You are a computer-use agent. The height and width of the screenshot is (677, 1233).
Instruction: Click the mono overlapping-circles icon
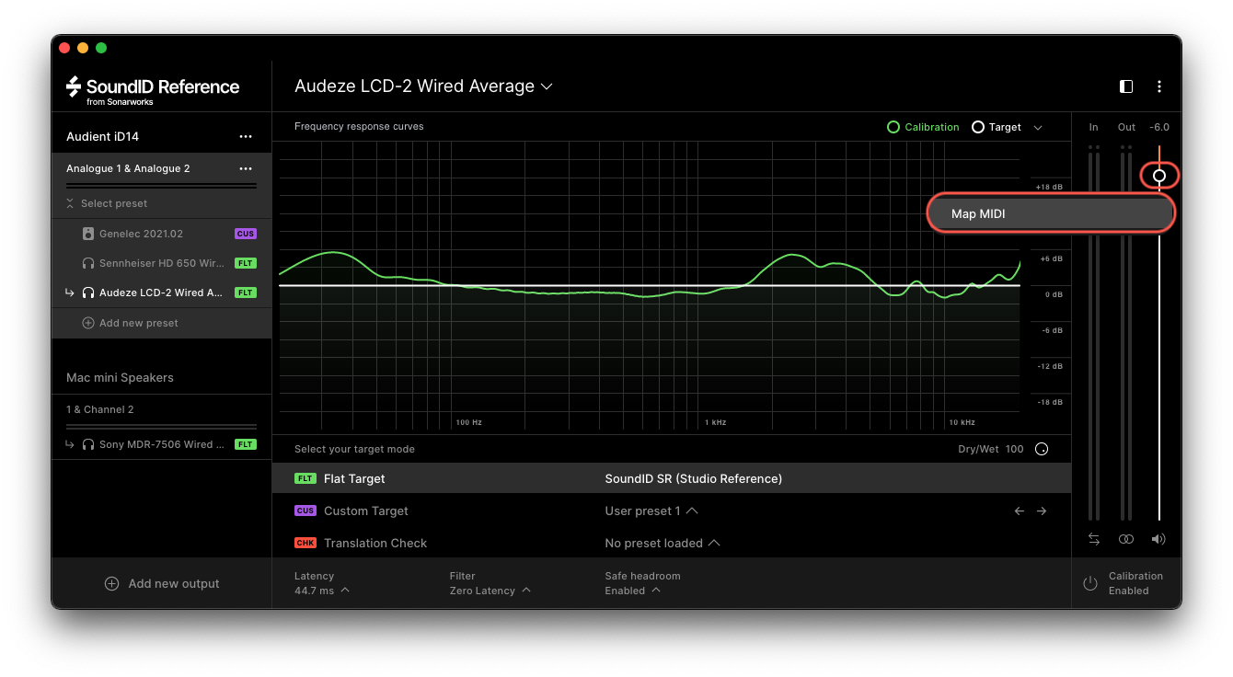click(1126, 539)
